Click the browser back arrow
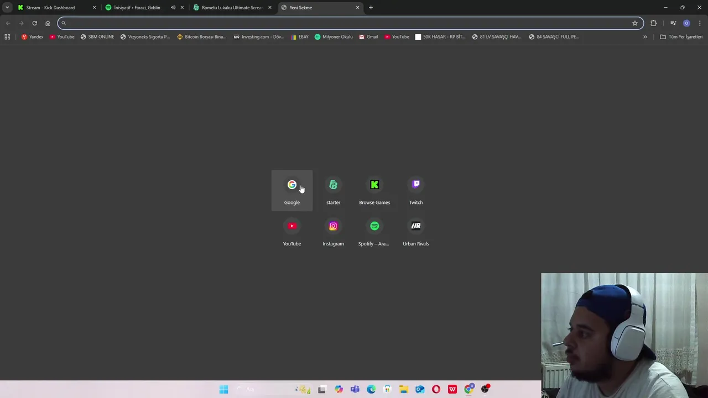 pyautogui.click(x=8, y=23)
